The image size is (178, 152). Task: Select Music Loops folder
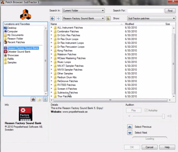[x=64, y=62]
